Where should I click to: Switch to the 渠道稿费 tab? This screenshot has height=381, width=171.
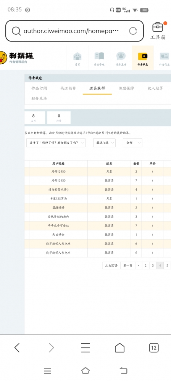68,88
